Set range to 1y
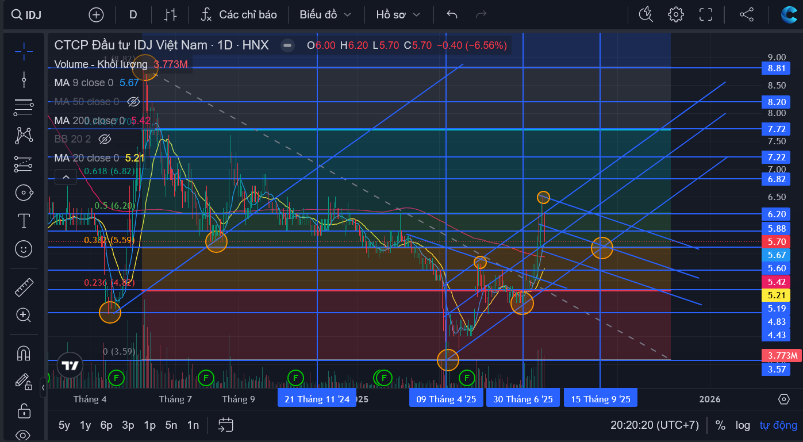Viewport: 803px width, 442px height. pyautogui.click(x=85, y=425)
